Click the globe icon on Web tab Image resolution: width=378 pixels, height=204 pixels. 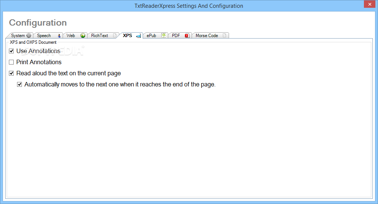click(x=83, y=36)
